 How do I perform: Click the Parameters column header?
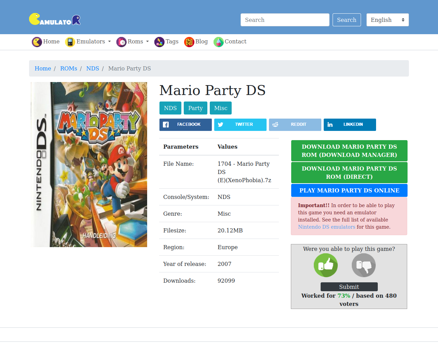(x=181, y=147)
